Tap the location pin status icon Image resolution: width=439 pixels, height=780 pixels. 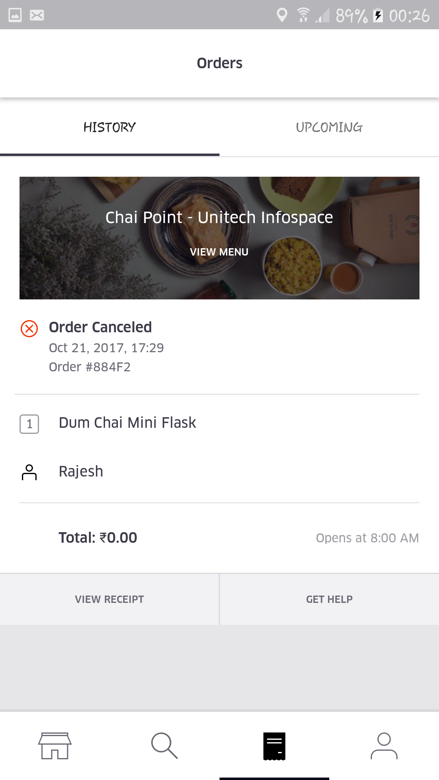[x=282, y=15]
